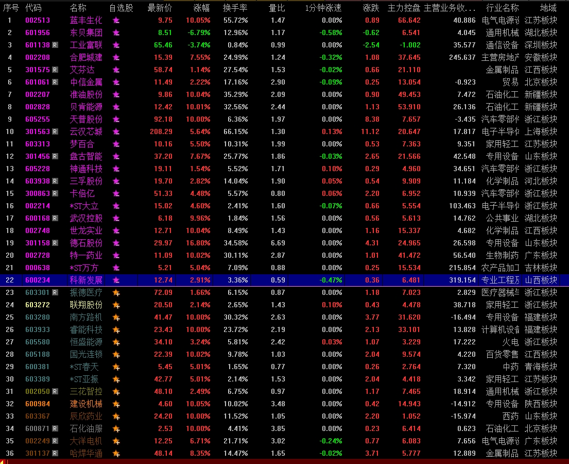Select stock name 特一药业
The width and height of the screenshot is (569, 464).
coord(86,255)
